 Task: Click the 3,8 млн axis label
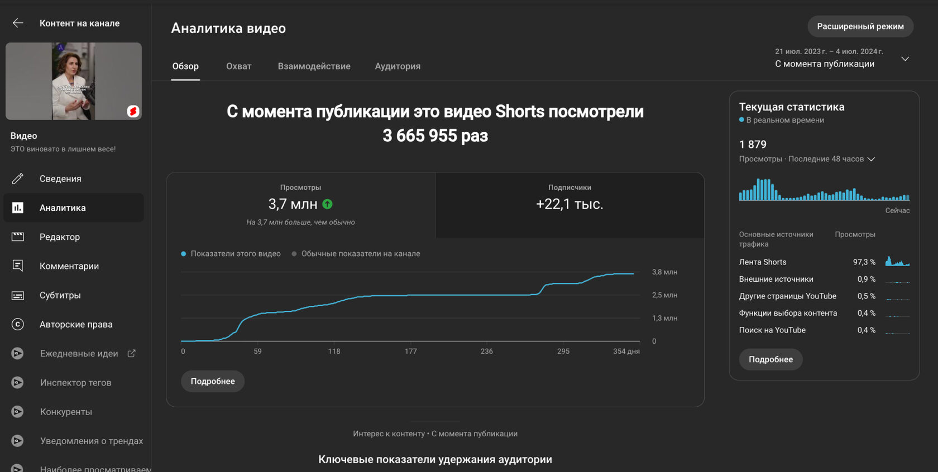pos(664,272)
